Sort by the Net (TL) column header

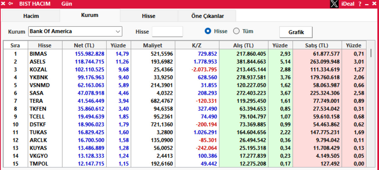84,46
